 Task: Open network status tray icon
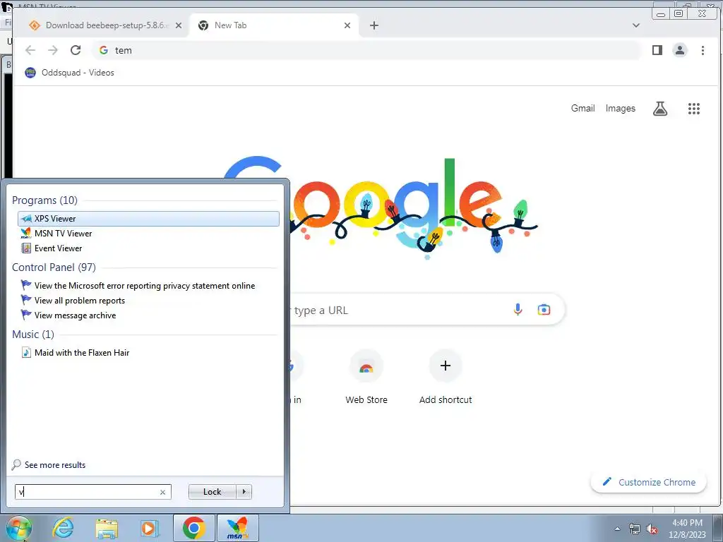635,529
